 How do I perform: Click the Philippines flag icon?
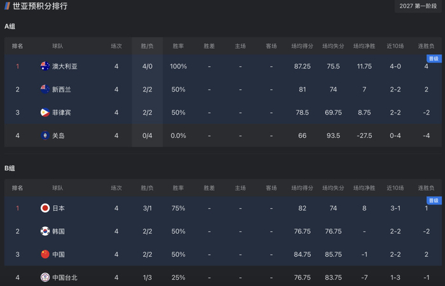(x=45, y=112)
